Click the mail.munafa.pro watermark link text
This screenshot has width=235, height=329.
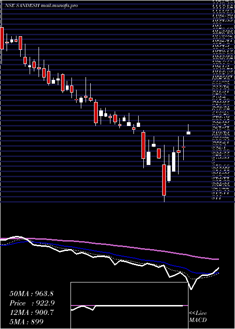pos(59,6)
